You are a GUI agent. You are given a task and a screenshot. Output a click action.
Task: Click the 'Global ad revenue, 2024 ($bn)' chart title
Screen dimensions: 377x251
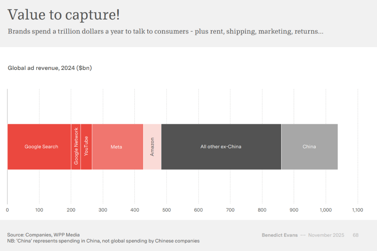click(50, 68)
